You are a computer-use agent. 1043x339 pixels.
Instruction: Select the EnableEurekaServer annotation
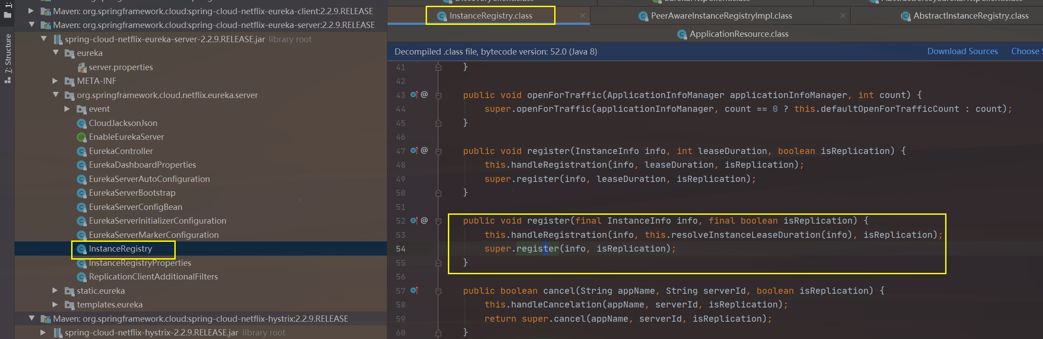click(126, 137)
